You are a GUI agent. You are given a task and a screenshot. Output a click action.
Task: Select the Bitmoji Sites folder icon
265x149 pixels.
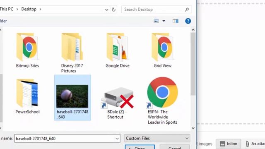(x=27, y=47)
